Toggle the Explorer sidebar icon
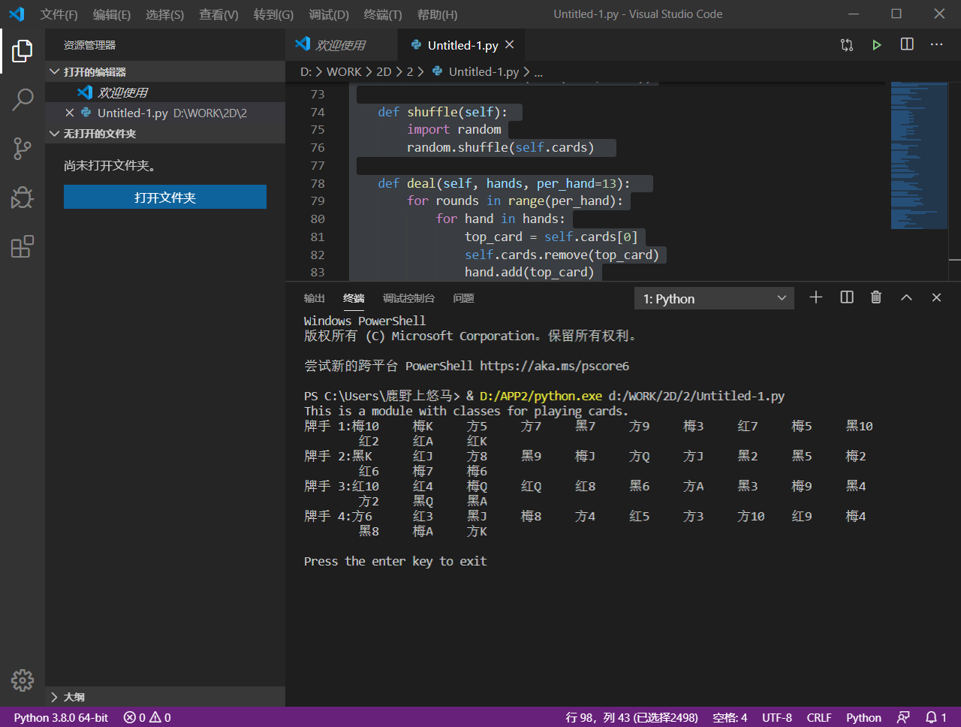 [x=23, y=51]
